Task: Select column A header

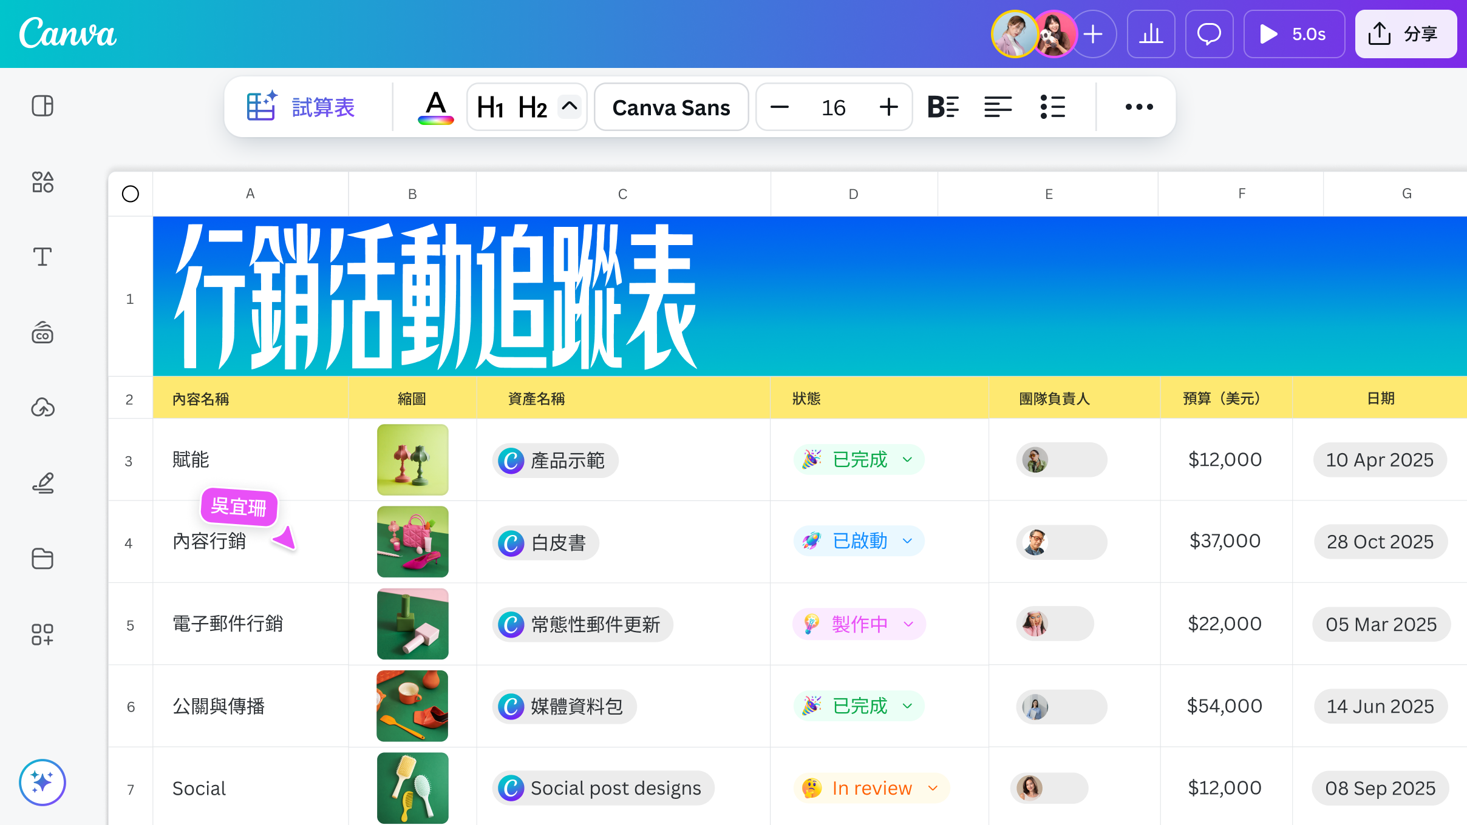Action: [250, 194]
